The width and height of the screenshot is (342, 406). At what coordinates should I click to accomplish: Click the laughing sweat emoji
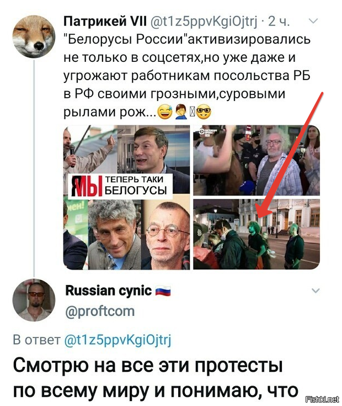165,113
